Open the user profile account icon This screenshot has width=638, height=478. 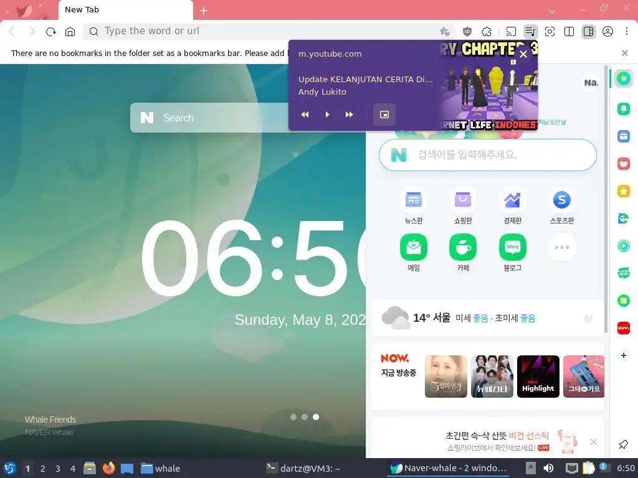[607, 31]
